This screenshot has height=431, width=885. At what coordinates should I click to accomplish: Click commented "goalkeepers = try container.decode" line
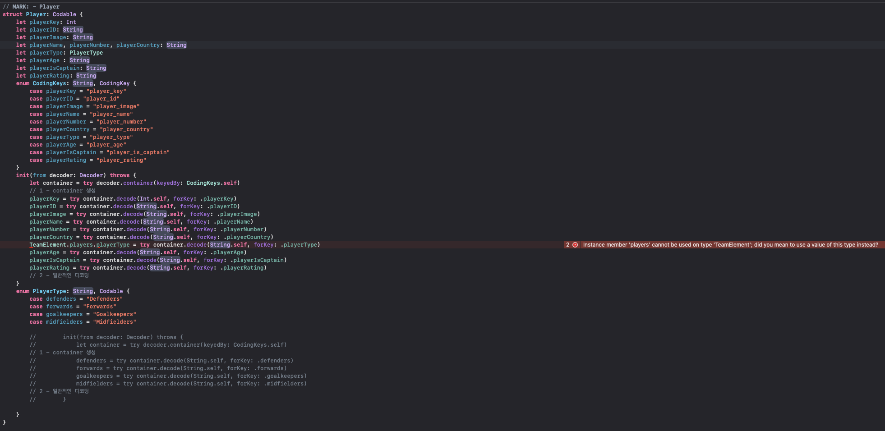pyautogui.click(x=191, y=376)
